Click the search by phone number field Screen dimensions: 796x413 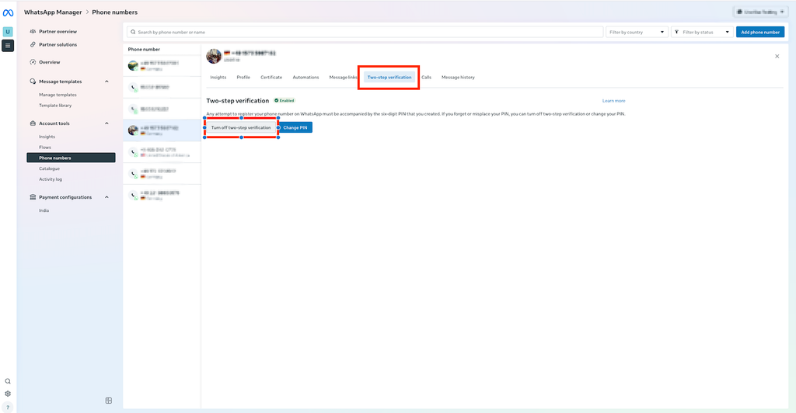pyautogui.click(x=365, y=32)
